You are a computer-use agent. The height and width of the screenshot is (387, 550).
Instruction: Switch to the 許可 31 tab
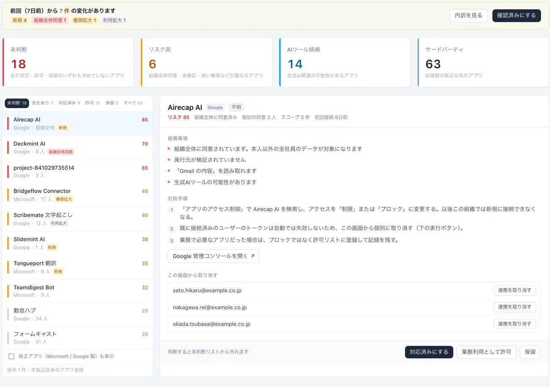(93, 103)
